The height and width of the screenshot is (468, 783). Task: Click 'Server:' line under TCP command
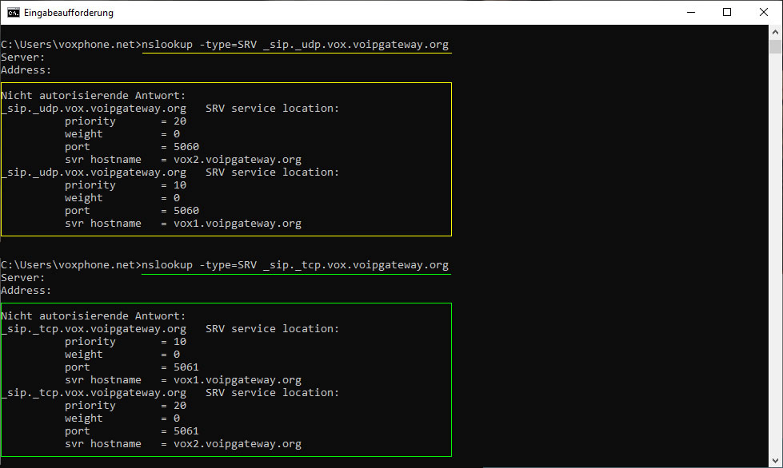click(23, 277)
